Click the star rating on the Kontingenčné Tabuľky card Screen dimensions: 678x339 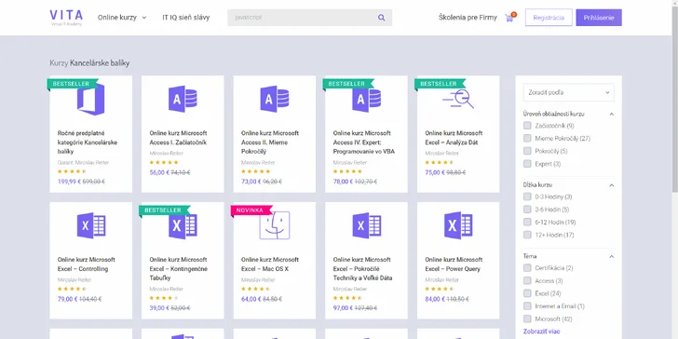(164, 298)
